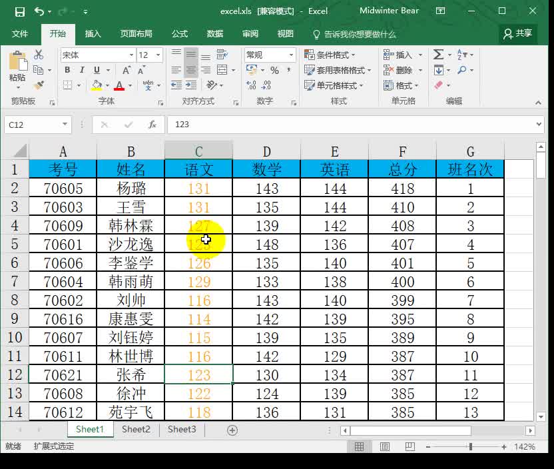The image size is (554, 469).
Task: Create new worksheet with the plus button
Action: tap(232, 430)
